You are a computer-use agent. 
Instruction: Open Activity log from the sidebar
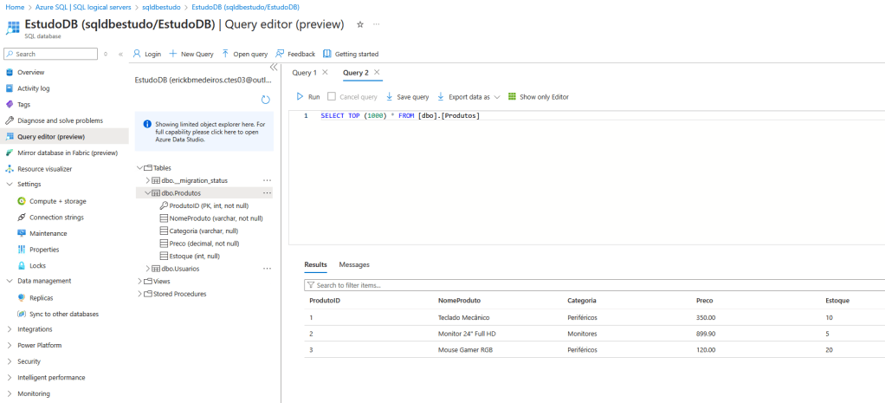click(x=34, y=88)
